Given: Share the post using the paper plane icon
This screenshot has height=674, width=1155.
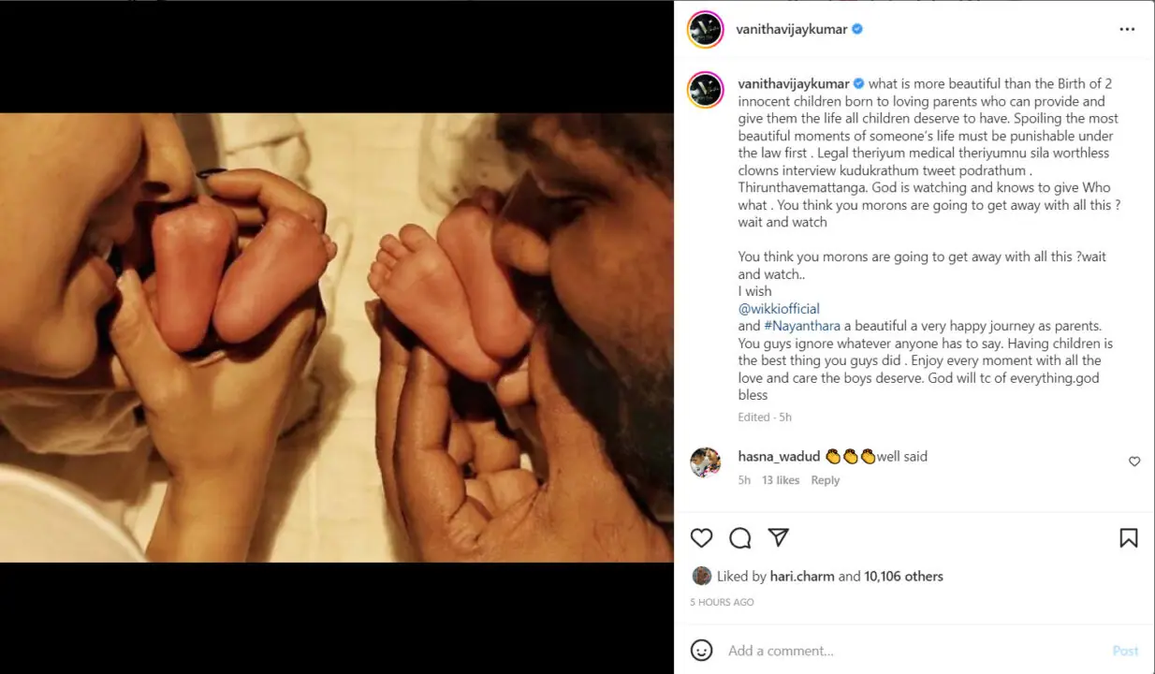Looking at the screenshot, I should 779,538.
